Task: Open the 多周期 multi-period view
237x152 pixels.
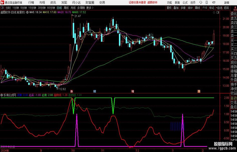Action: 81,8
